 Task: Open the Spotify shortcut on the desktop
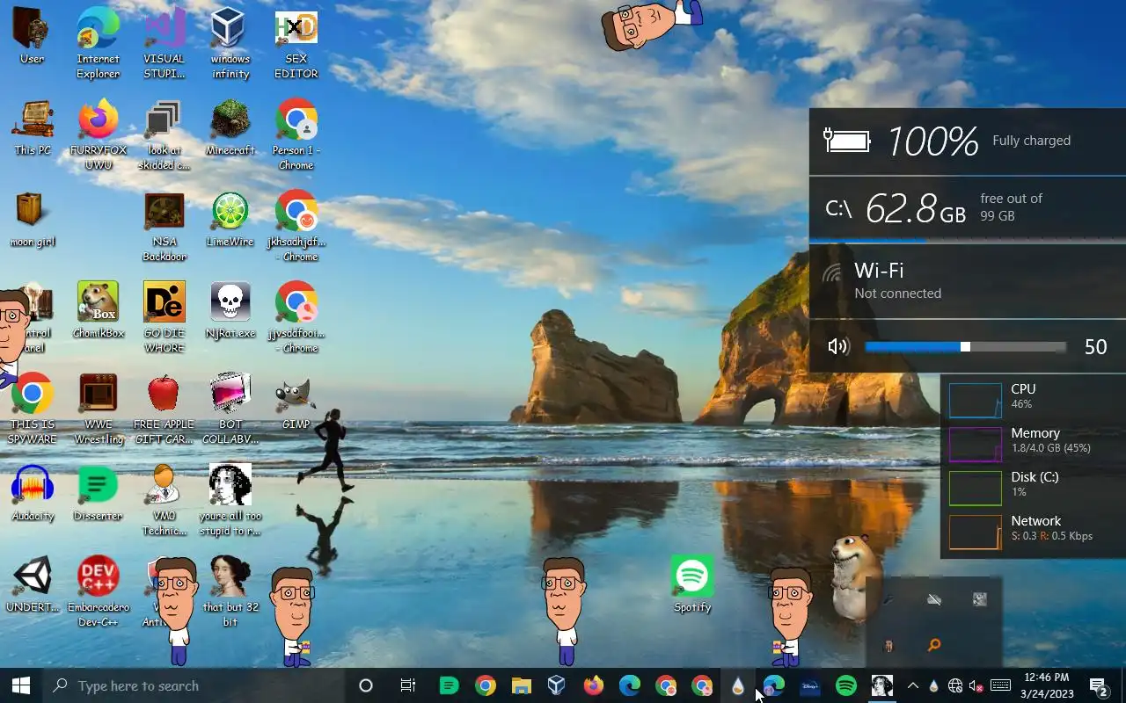pyautogui.click(x=692, y=584)
